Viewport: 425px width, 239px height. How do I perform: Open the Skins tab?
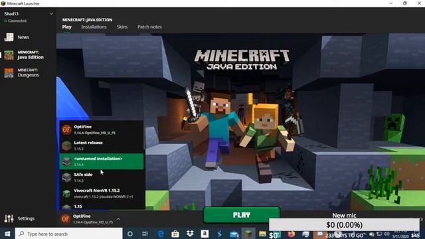[122, 27]
